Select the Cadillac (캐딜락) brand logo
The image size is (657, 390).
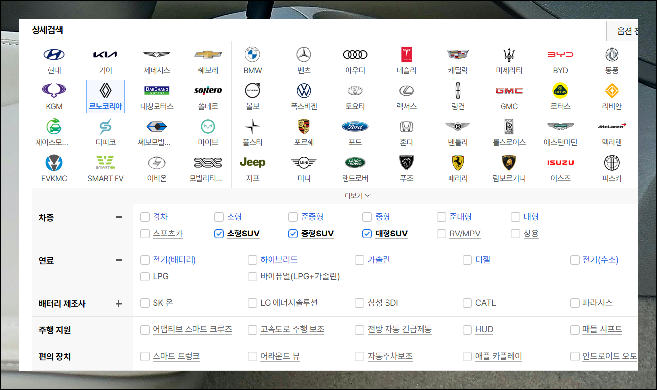click(x=458, y=55)
